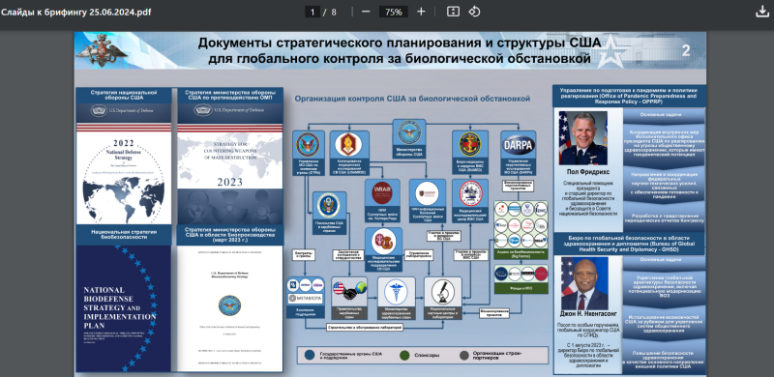The height and width of the screenshot is (377, 774).
Task: Click the legend text Спонсоры
Action: (x=427, y=355)
